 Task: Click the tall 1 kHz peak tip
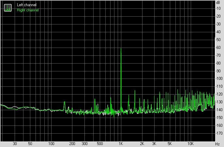coord(121,49)
